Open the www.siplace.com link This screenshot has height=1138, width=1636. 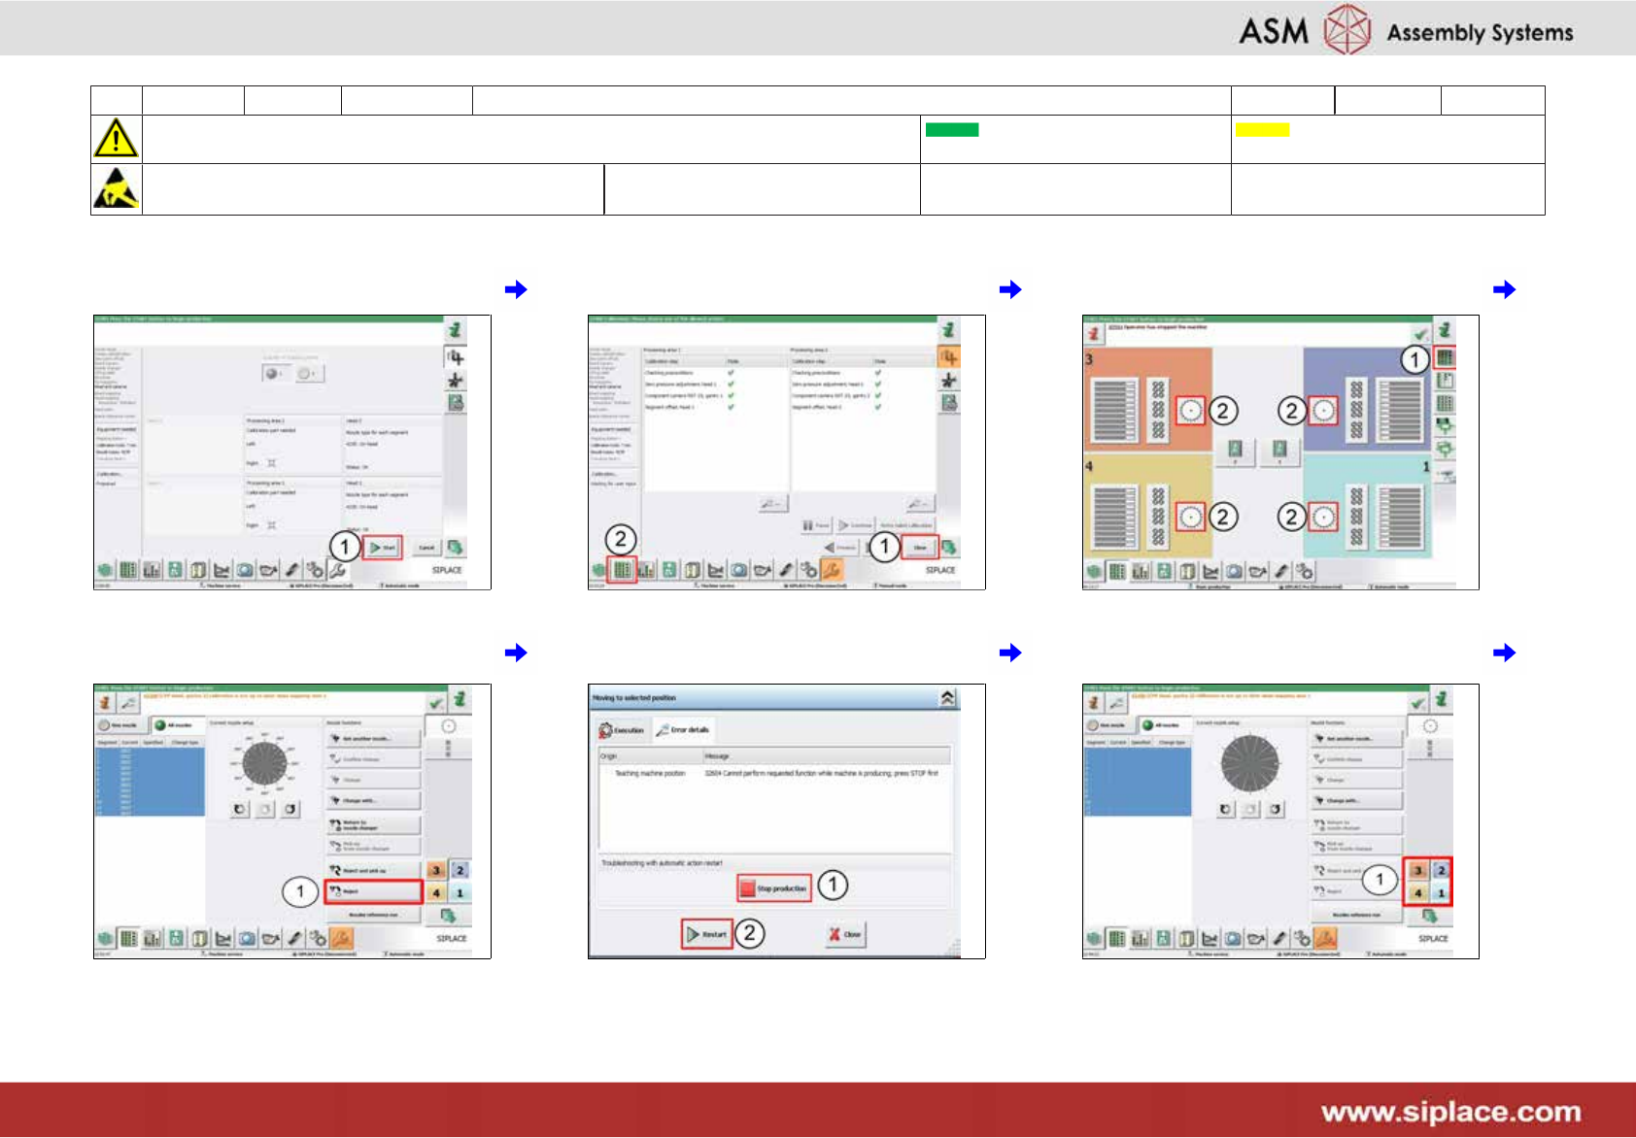click(1450, 1113)
